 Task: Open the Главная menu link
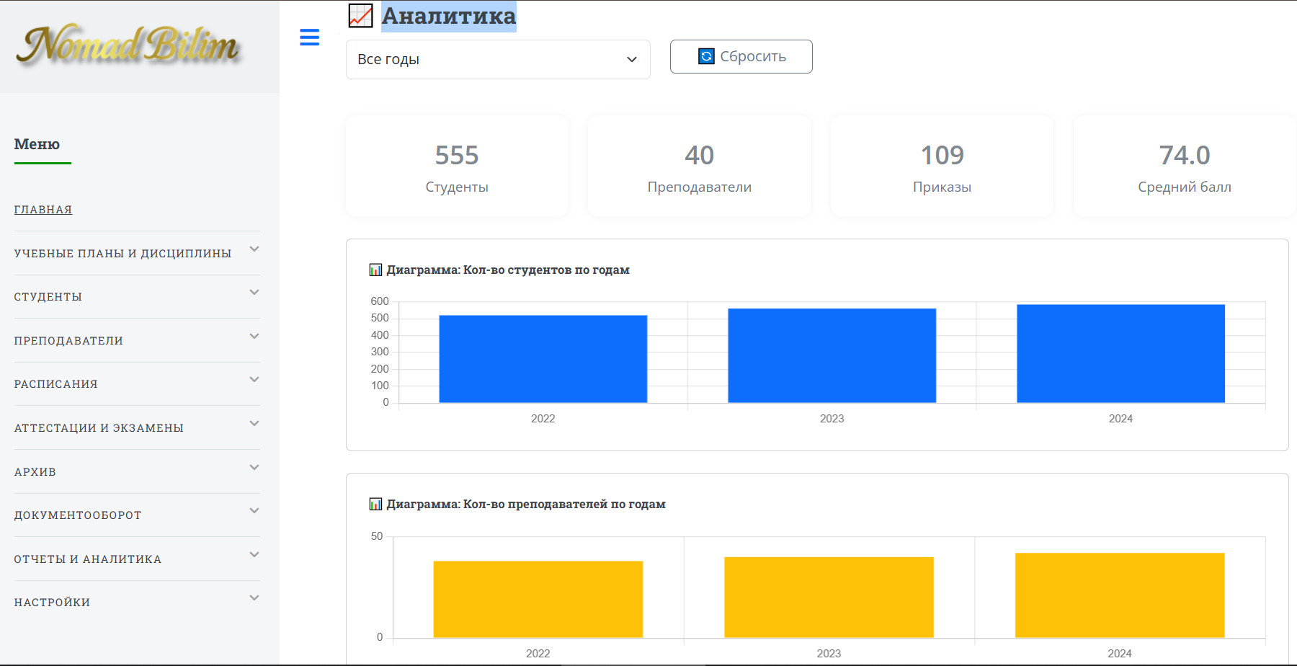43,210
